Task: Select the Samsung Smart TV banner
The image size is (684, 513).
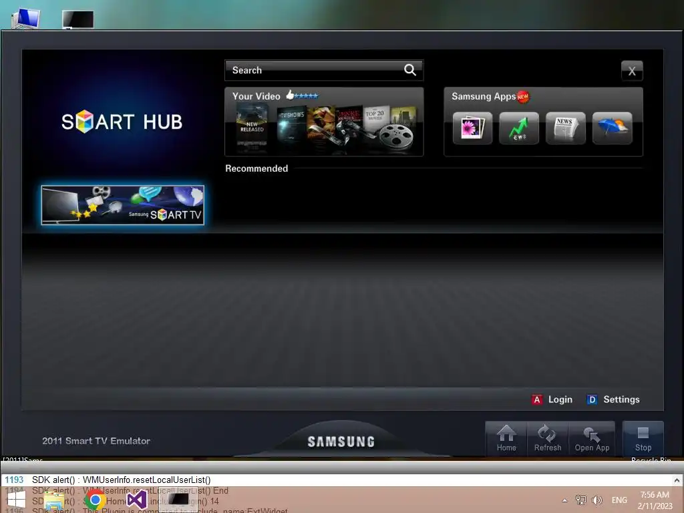Action: (x=123, y=205)
